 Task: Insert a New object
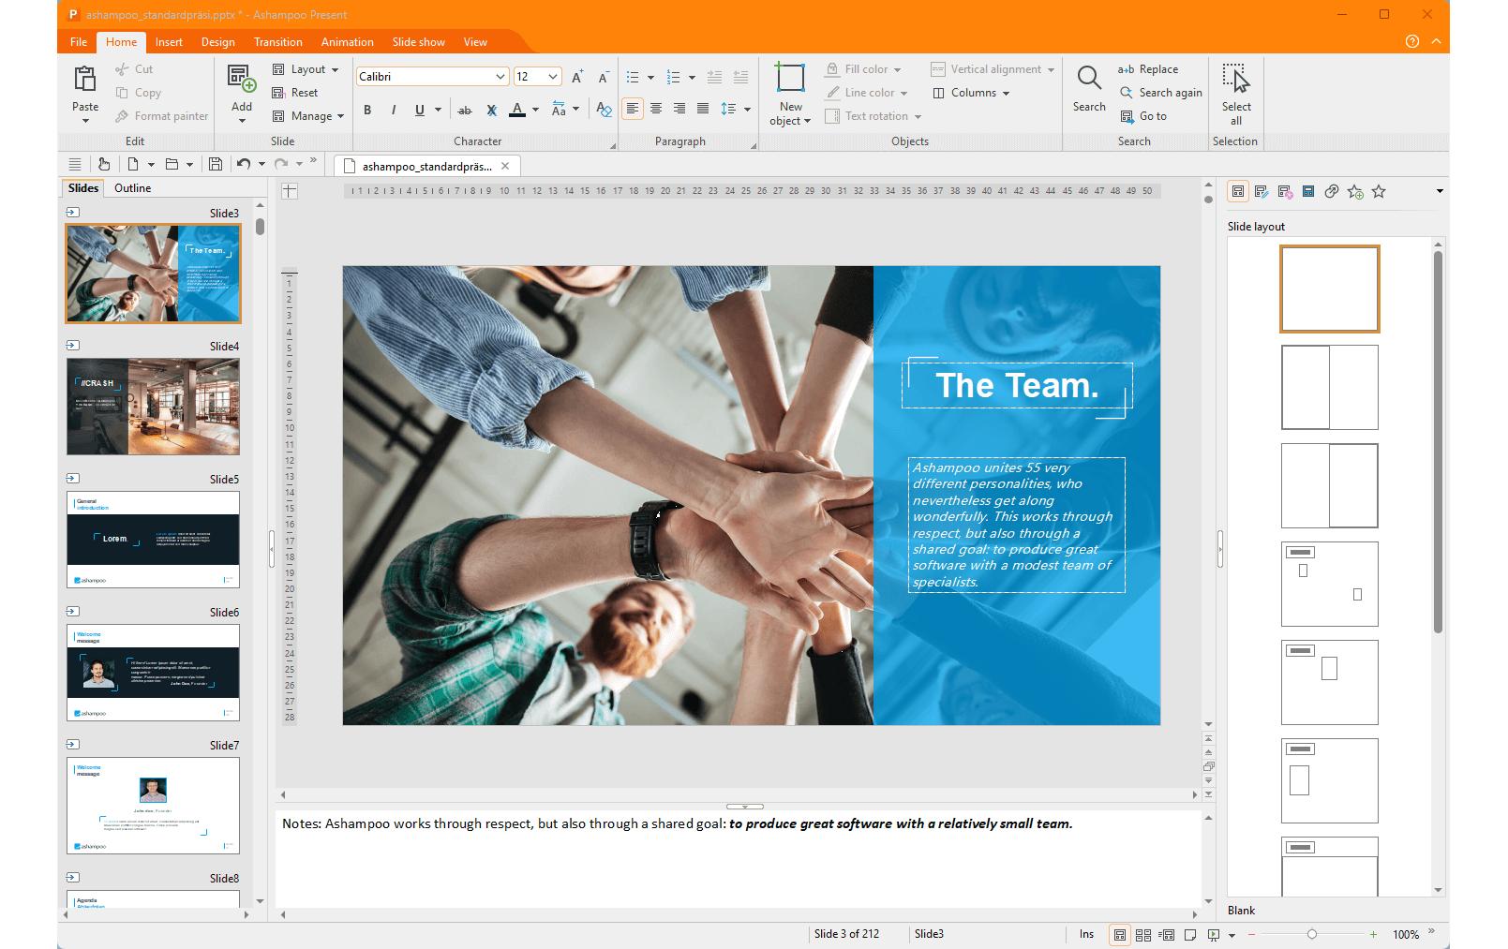[790, 80]
